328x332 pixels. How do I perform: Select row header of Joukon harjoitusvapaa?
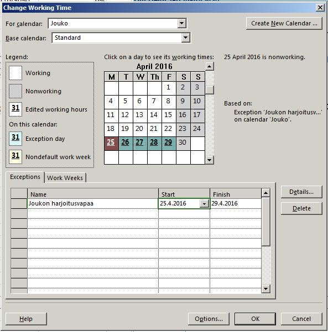tap(19, 204)
